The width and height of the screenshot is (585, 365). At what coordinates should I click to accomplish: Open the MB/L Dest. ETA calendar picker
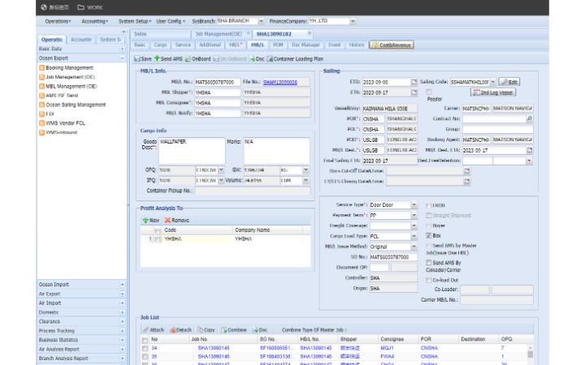(x=530, y=150)
